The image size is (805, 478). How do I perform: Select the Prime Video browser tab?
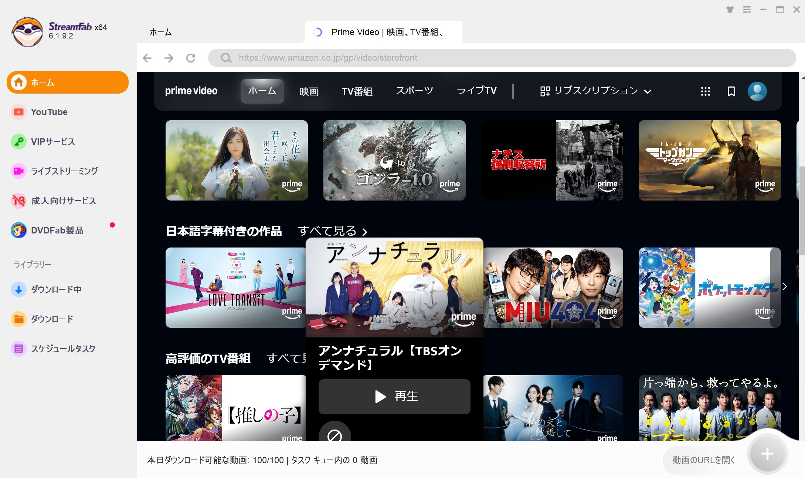pyautogui.click(x=383, y=32)
